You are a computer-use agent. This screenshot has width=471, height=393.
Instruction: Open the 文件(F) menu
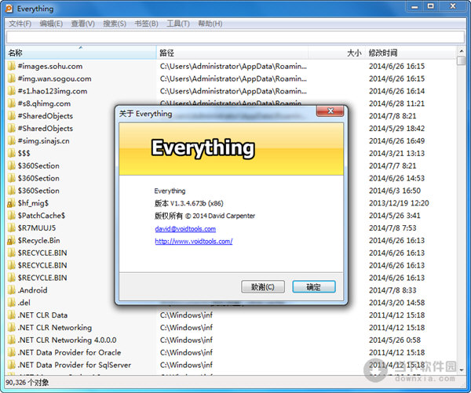(x=20, y=24)
